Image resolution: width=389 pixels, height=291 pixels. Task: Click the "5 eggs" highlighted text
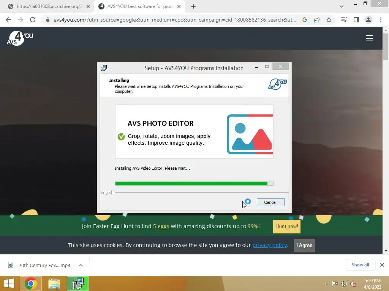tap(161, 226)
